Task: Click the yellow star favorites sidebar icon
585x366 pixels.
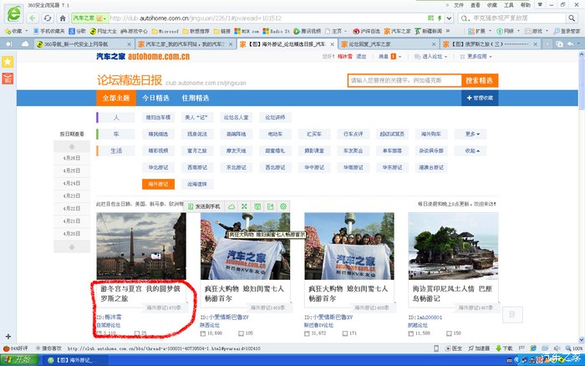Action: (8, 62)
